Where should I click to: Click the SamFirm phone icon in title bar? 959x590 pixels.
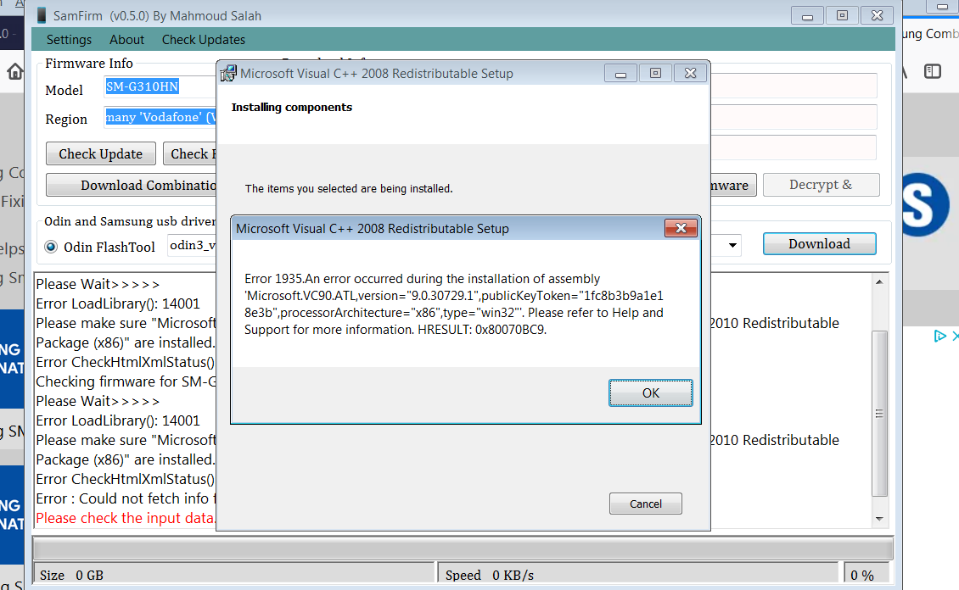click(42, 15)
